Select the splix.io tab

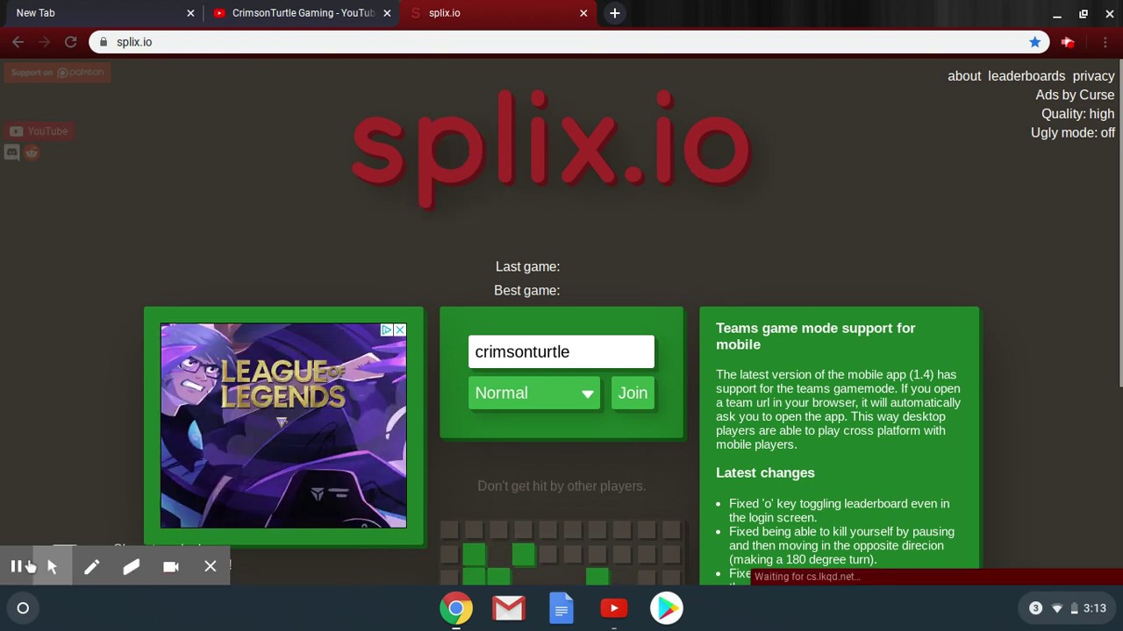point(500,13)
